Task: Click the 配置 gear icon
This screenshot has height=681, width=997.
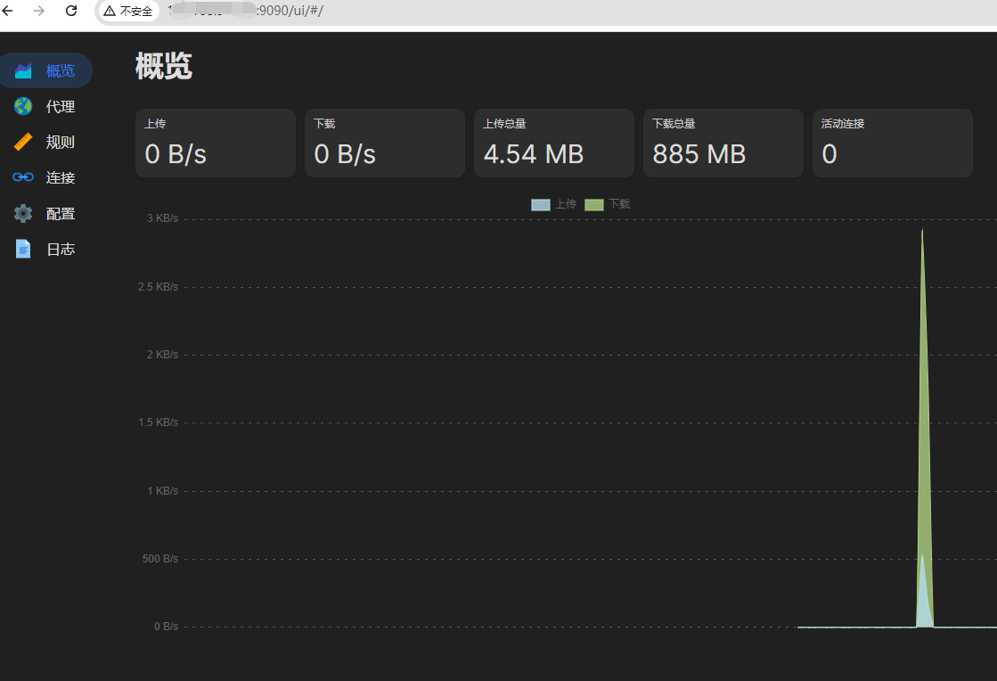Action: pyautogui.click(x=23, y=213)
